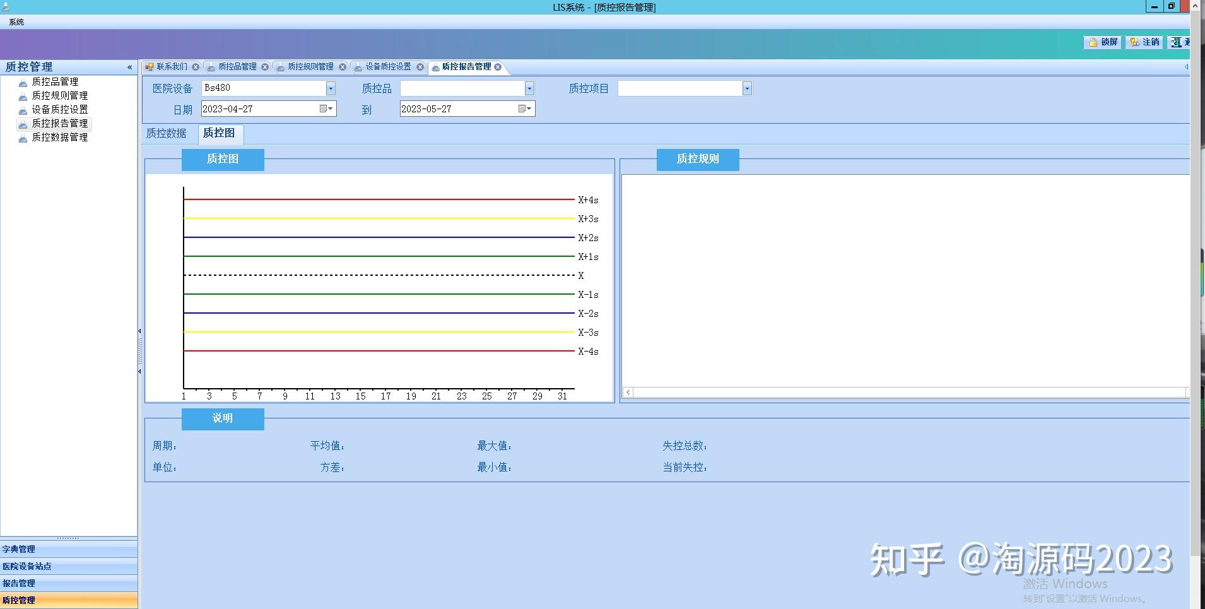Click the LIS system icon in title bar
The width and height of the screenshot is (1205, 609).
pyautogui.click(x=7, y=7)
